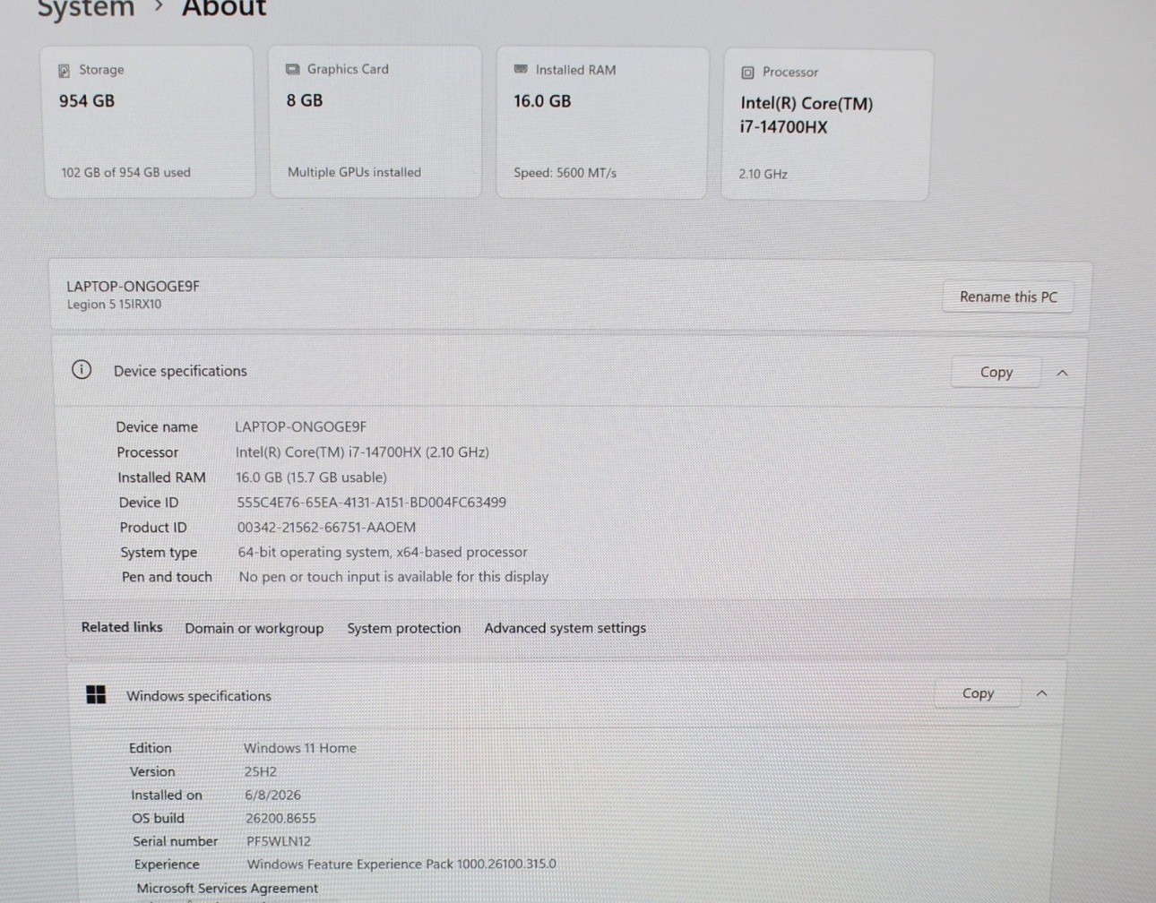Open the Graphics Card 8 GB card

click(375, 122)
